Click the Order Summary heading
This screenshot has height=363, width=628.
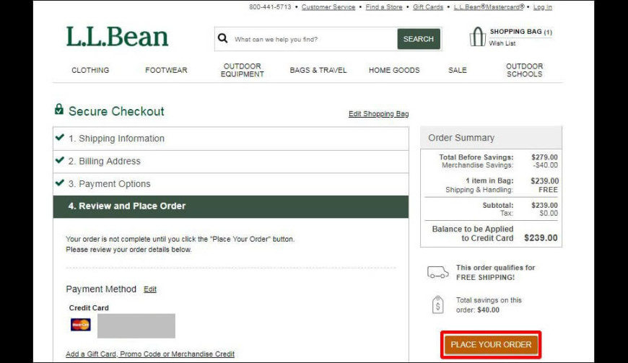pyautogui.click(x=461, y=138)
